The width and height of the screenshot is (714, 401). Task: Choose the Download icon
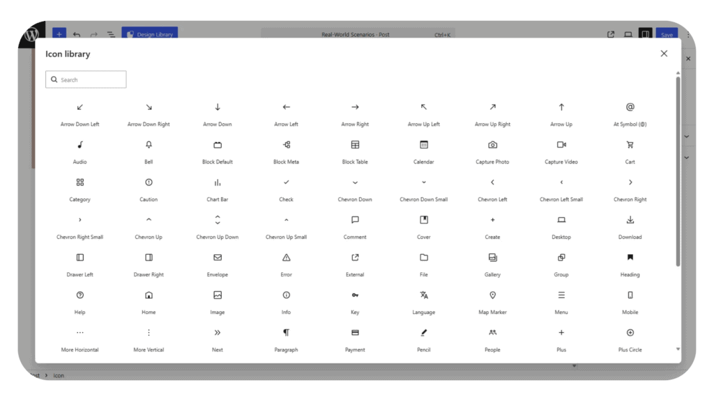(x=630, y=220)
